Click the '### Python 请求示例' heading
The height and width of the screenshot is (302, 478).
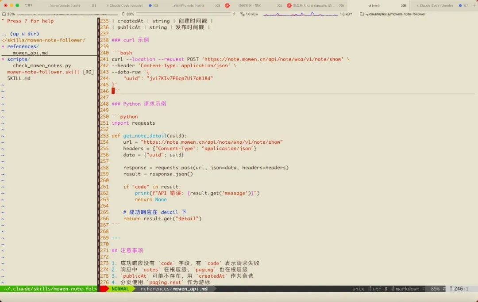click(x=139, y=104)
